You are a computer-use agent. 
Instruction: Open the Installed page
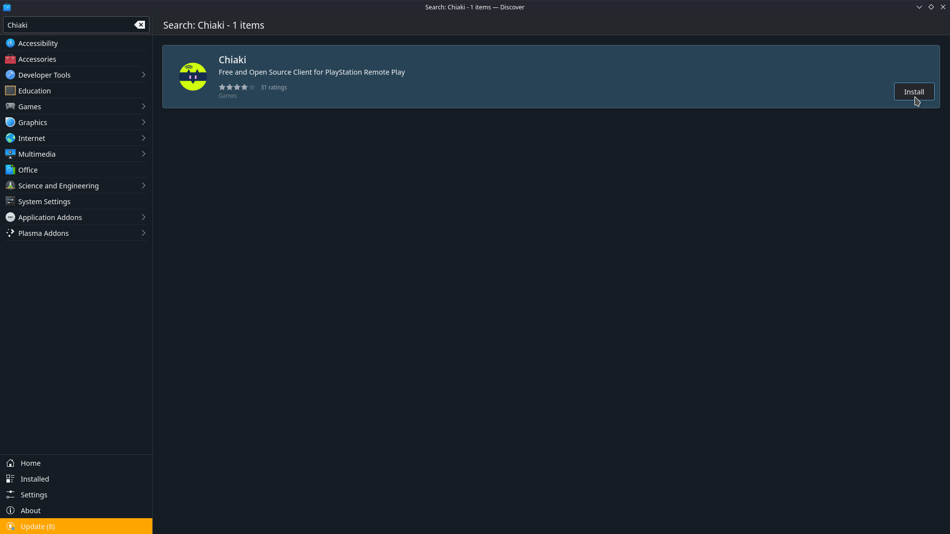[35, 479]
